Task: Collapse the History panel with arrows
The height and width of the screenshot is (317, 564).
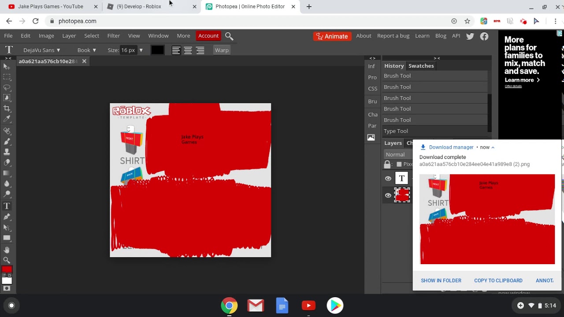Action: tap(437, 58)
